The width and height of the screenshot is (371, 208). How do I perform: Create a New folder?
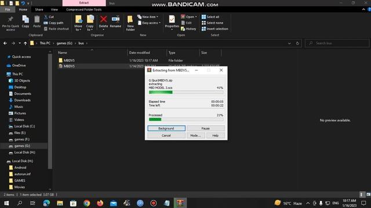coord(130,23)
